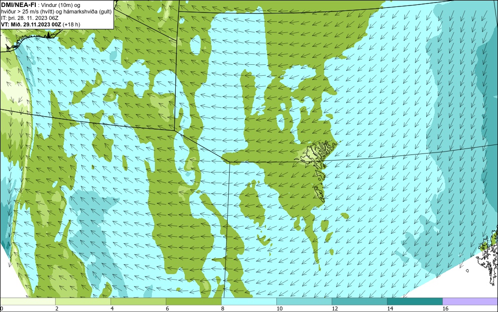Click the 12–14 m/s teal legend swatch
Viewport: 498px width, 312px height.
pos(359,302)
